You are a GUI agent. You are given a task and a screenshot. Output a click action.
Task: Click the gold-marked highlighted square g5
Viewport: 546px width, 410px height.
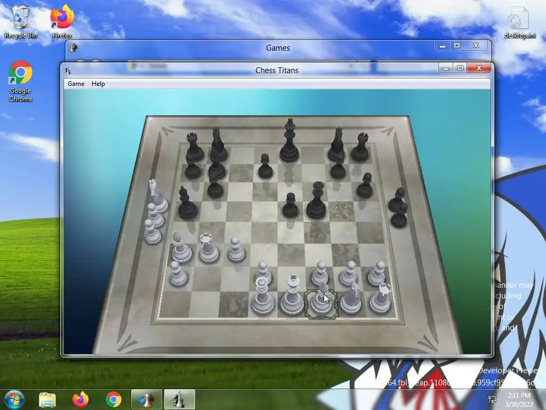[341, 211]
